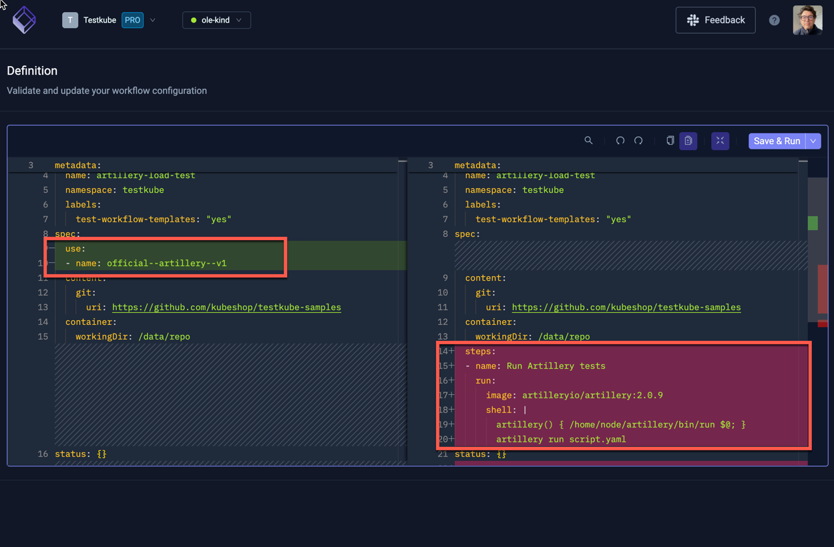The image size is (834, 547).
Task: Click the Testkube logo
Action: tap(24, 20)
